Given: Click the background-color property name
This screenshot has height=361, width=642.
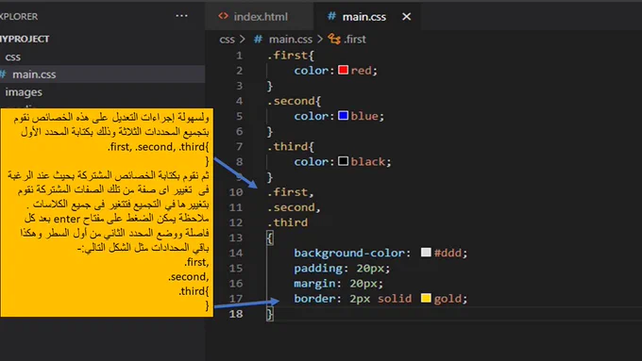Looking at the screenshot, I should (x=348, y=253).
